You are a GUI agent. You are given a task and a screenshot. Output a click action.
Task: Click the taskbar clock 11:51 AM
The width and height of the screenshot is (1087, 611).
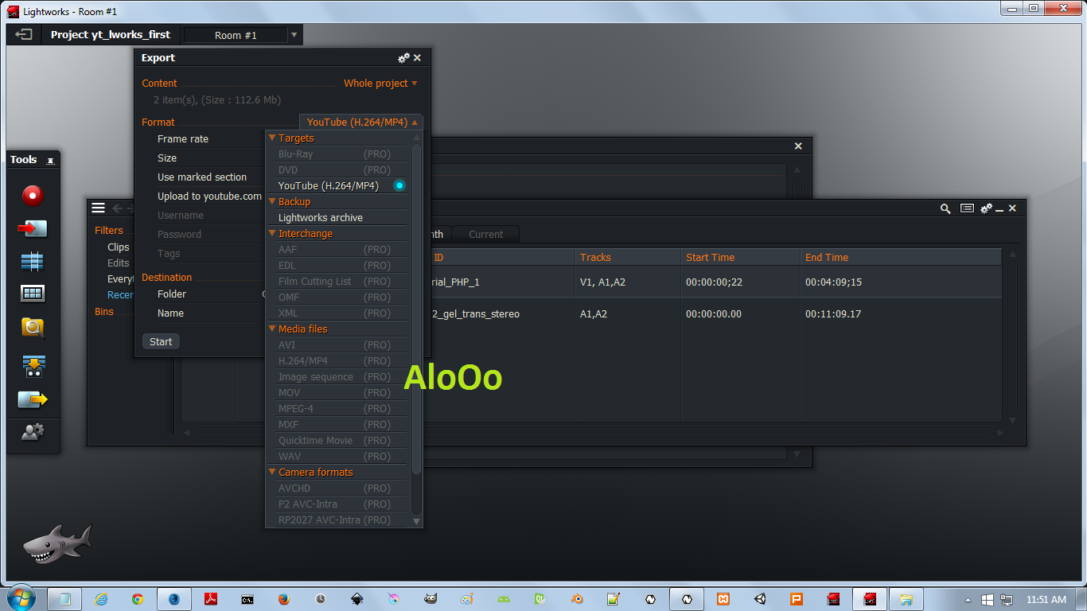coord(1046,599)
